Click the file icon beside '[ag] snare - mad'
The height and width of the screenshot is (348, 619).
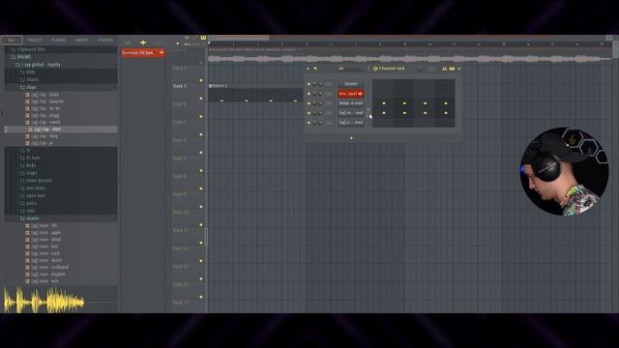point(28,281)
